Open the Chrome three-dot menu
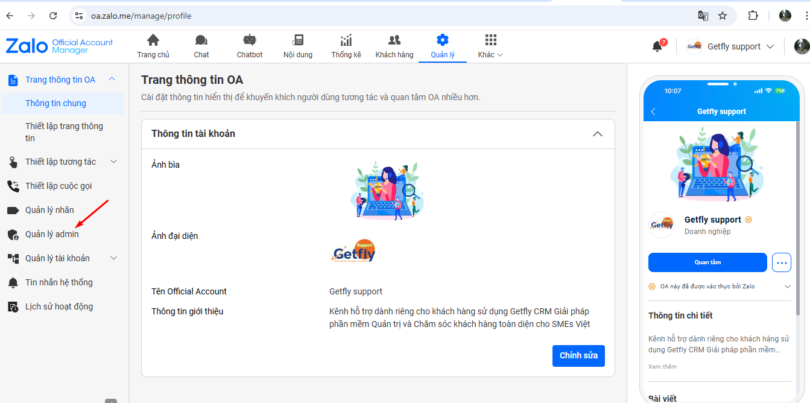This screenshot has width=810, height=403. pyautogui.click(x=806, y=16)
